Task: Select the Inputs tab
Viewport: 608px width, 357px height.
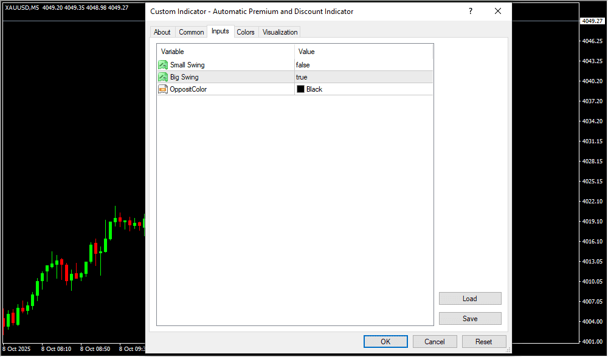Action: [220, 32]
